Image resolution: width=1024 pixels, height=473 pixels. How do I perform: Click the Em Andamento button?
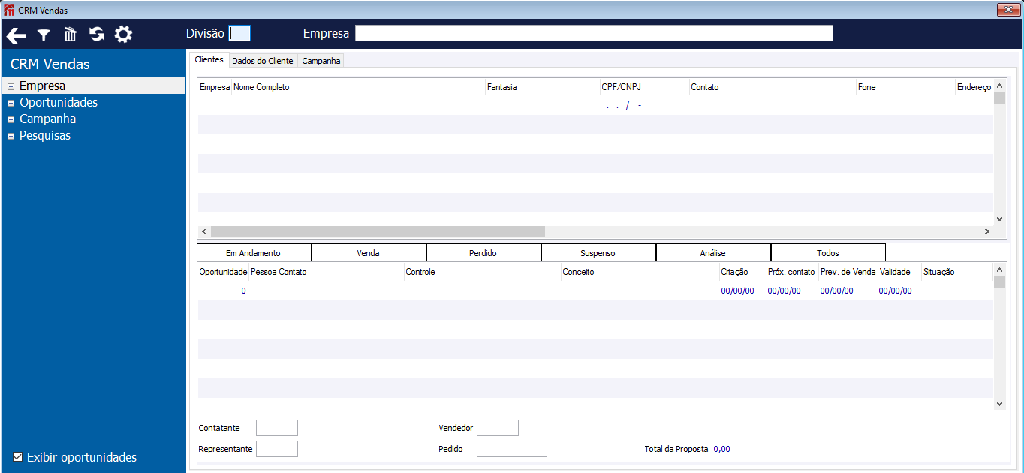pyautogui.click(x=254, y=253)
